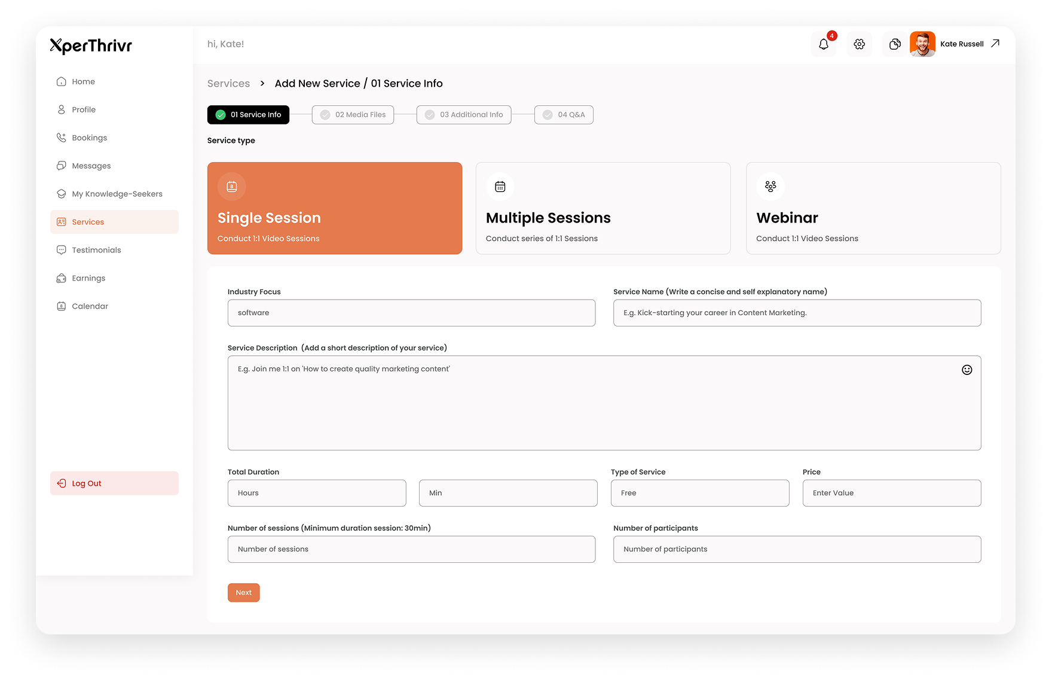Select the Messages chat icon in sidebar
Image resolution: width=1052 pixels, height=680 pixels.
pos(62,166)
